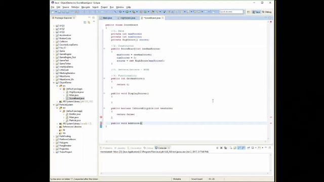This screenshot has width=324, height=182.
Task: Switch to the Debug perspective
Action: pos(267,12)
